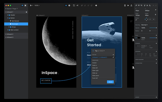Click the device preview icon in toolbar

125,5
